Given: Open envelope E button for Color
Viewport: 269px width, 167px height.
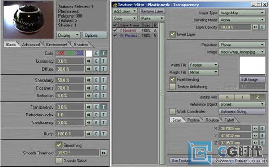Looking at the screenshot, I should coord(96,53).
